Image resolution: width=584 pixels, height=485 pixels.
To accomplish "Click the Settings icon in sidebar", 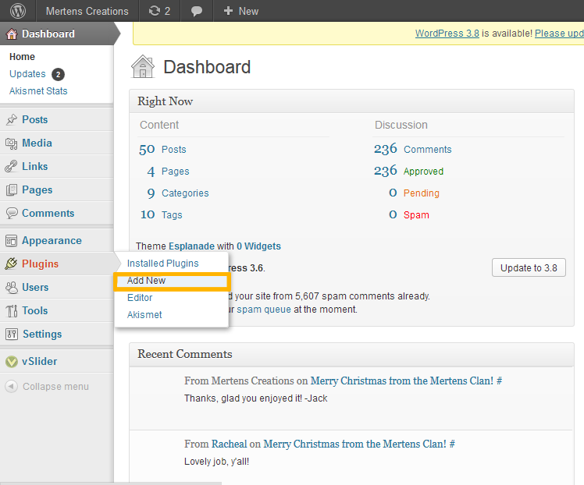I will point(12,334).
